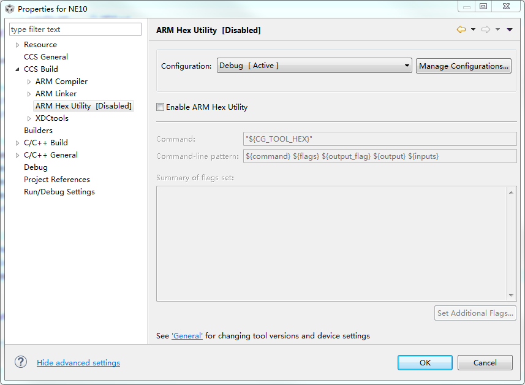The width and height of the screenshot is (525, 385).
Task: Select Project References in the tree
Action: (x=56, y=180)
